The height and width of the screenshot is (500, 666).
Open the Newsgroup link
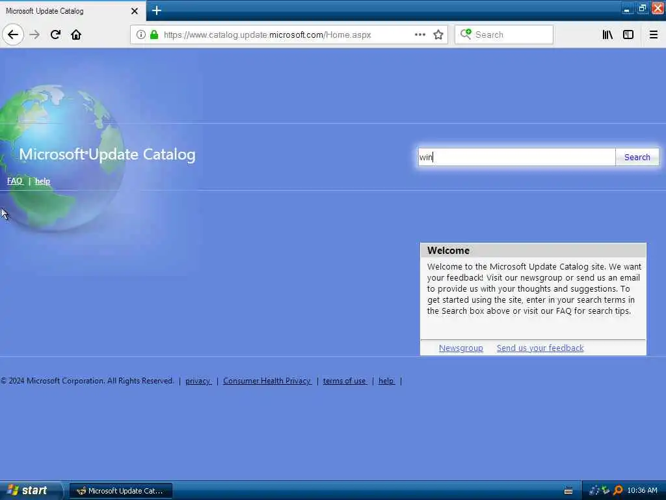click(461, 348)
